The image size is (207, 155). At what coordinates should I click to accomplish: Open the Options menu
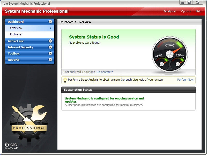click(186, 11)
